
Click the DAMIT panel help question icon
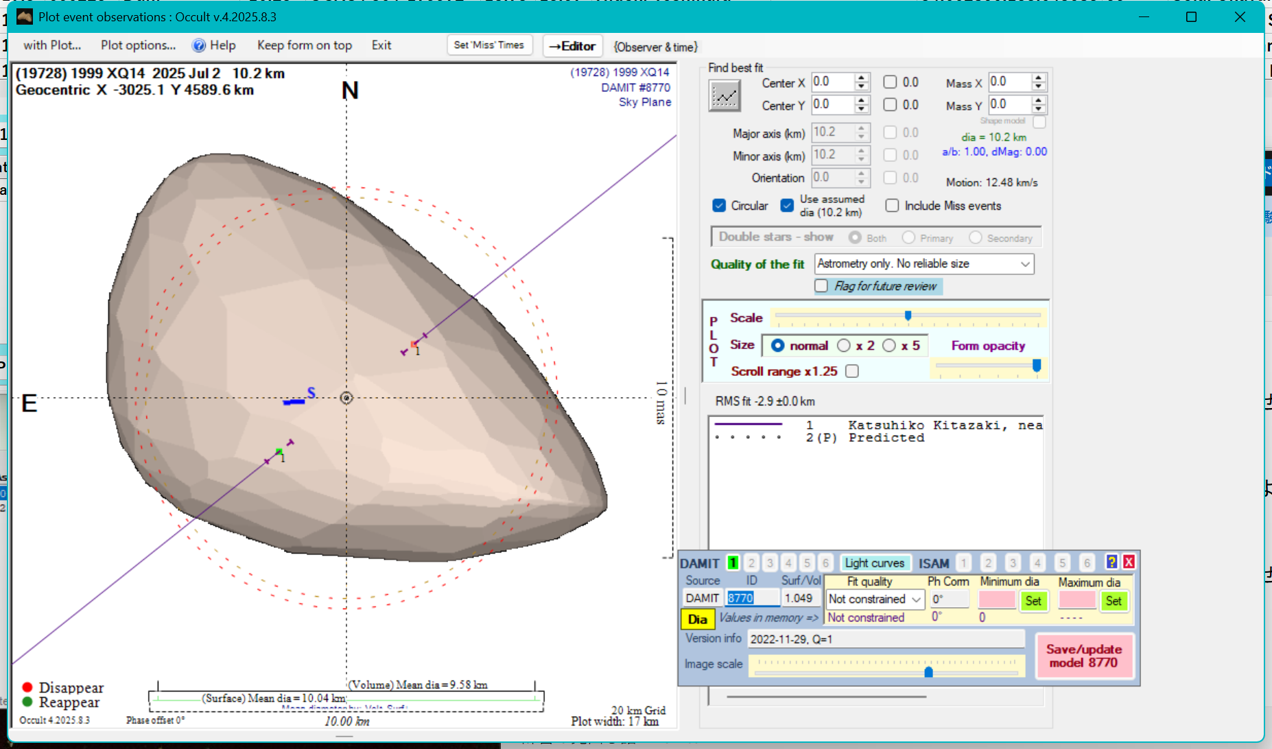click(x=1111, y=562)
